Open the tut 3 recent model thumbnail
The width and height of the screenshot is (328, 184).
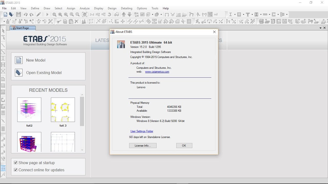[x=63, y=110]
